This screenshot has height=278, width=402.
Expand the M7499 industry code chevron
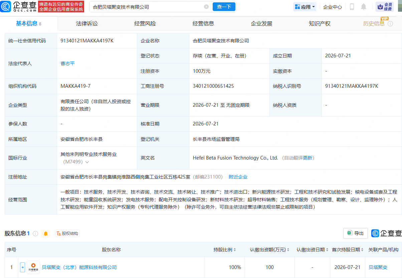pos(87,162)
